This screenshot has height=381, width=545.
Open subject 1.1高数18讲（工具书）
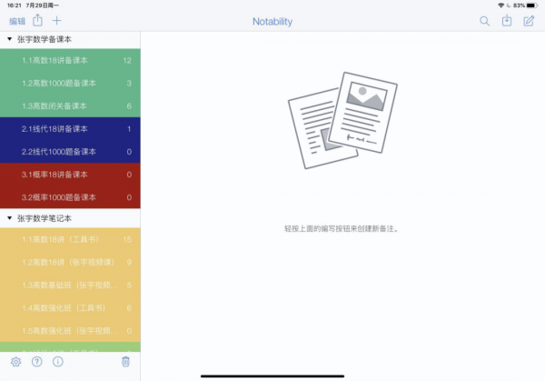point(70,239)
